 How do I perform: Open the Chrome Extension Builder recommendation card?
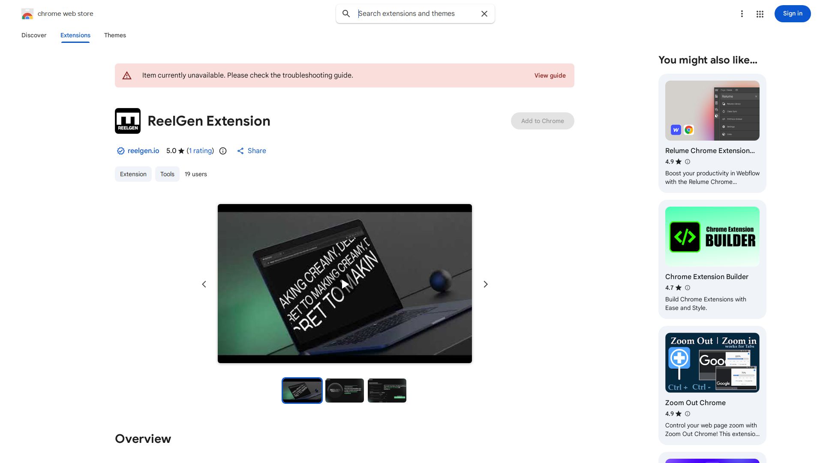(712, 259)
